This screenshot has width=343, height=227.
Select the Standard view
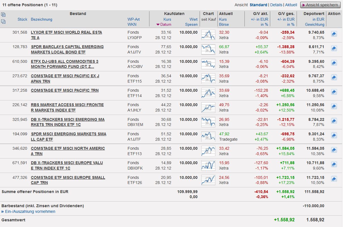pos(258,5)
